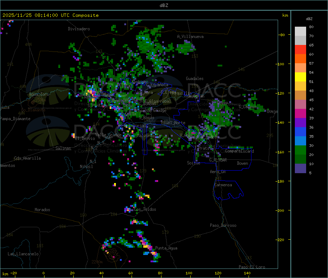Click the gray 70 dBZ color swatch
This screenshot has width=328, height=278.
(300, 40)
